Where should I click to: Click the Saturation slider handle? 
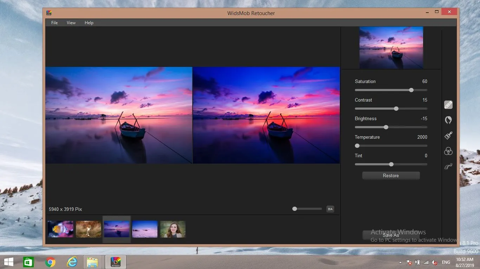411,90
